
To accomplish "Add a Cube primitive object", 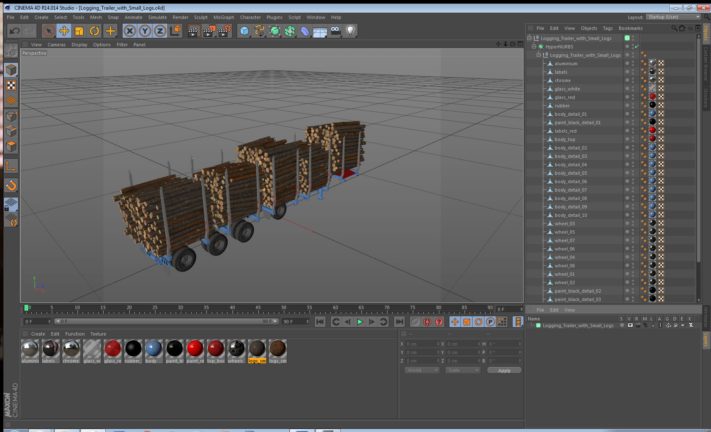I will 244,31.
